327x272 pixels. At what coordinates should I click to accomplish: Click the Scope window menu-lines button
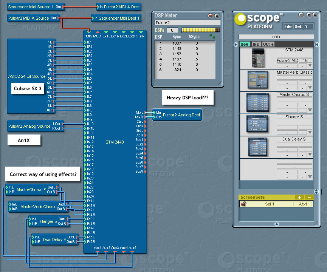pyautogui.click(x=301, y=15)
